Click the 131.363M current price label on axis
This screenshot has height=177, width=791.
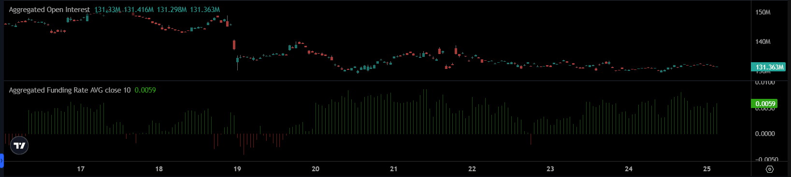(x=768, y=67)
